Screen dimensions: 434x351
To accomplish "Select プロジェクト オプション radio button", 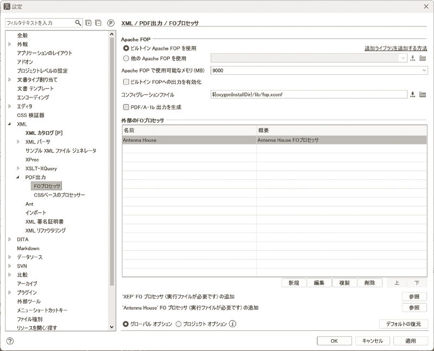I will (179, 323).
